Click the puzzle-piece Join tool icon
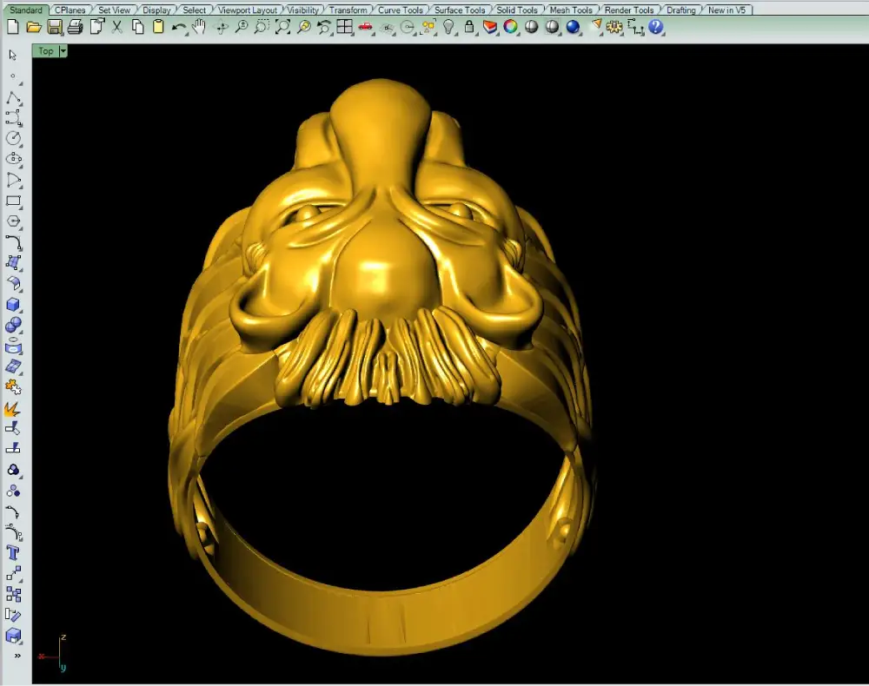 point(13,387)
